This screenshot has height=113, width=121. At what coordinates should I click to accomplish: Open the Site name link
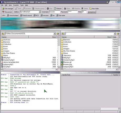[x=61, y=15]
